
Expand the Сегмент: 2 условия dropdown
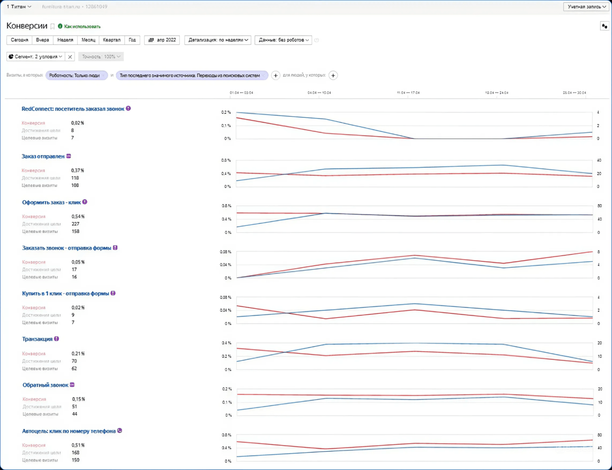pyautogui.click(x=36, y=57)
